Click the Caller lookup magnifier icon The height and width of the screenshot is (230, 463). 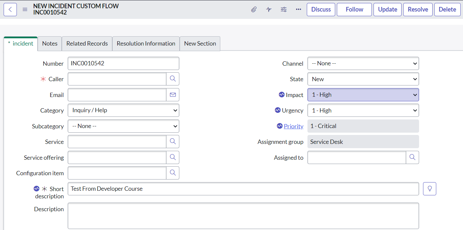coord(173,79)
